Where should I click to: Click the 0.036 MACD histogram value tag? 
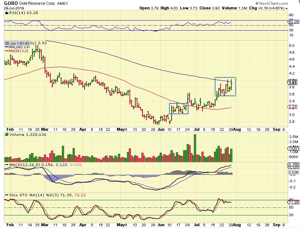[294, 172]
